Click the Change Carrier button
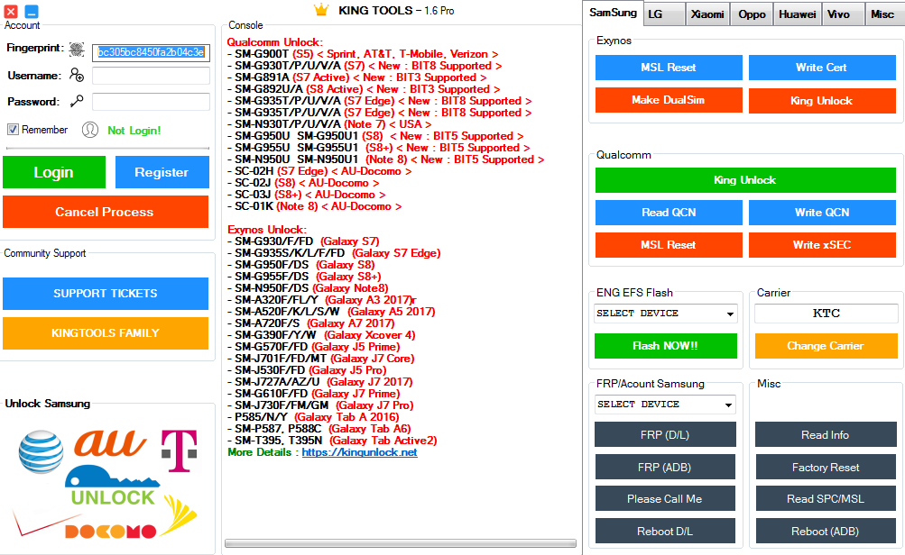 [x=826, y=346]
